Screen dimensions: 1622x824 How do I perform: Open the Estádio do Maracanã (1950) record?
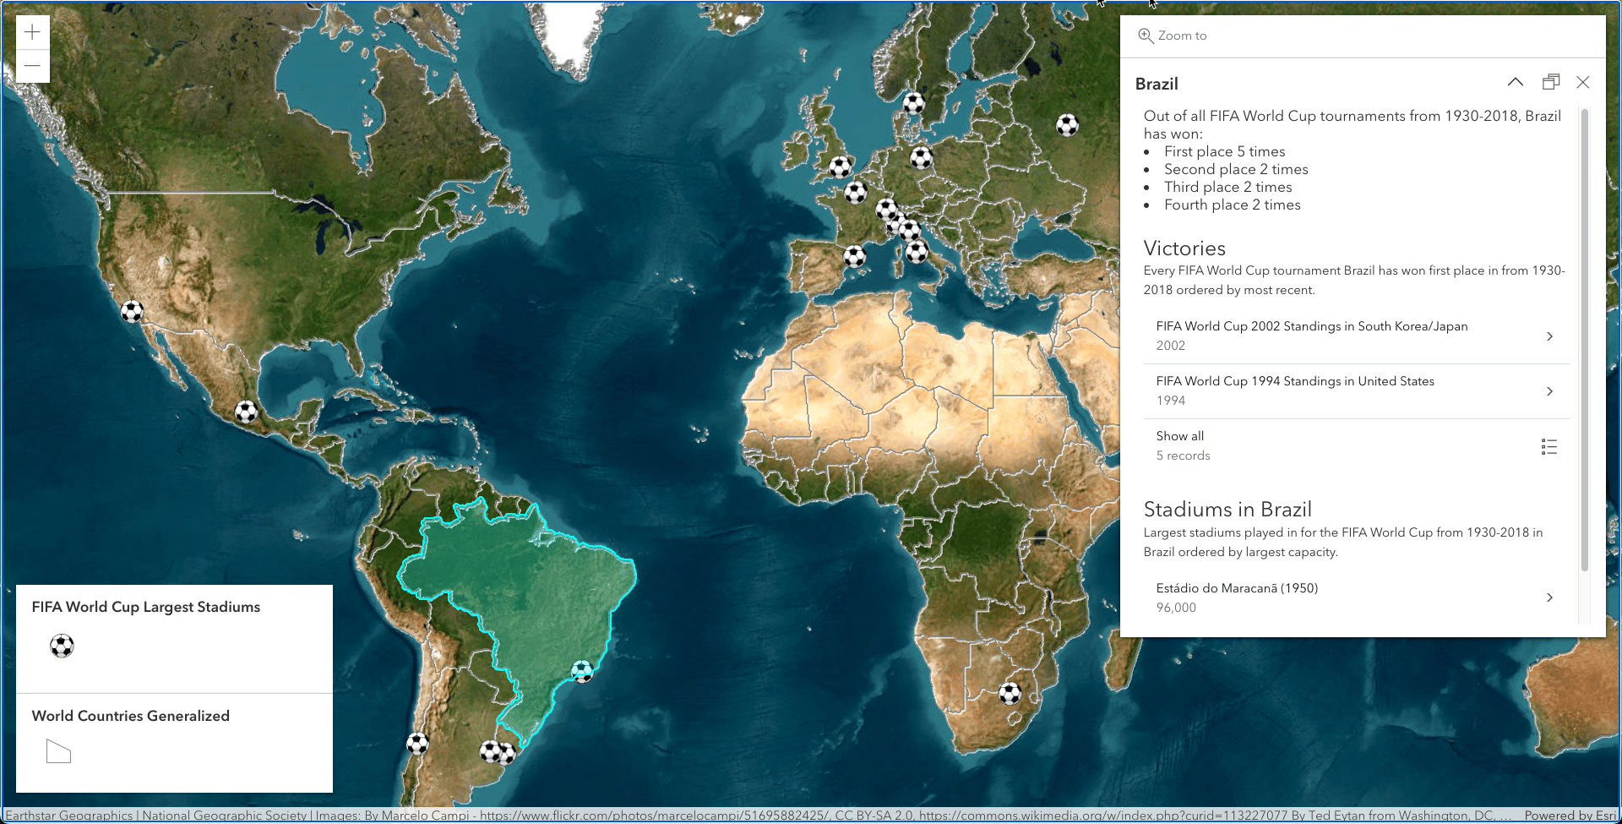pos(1357,598)
